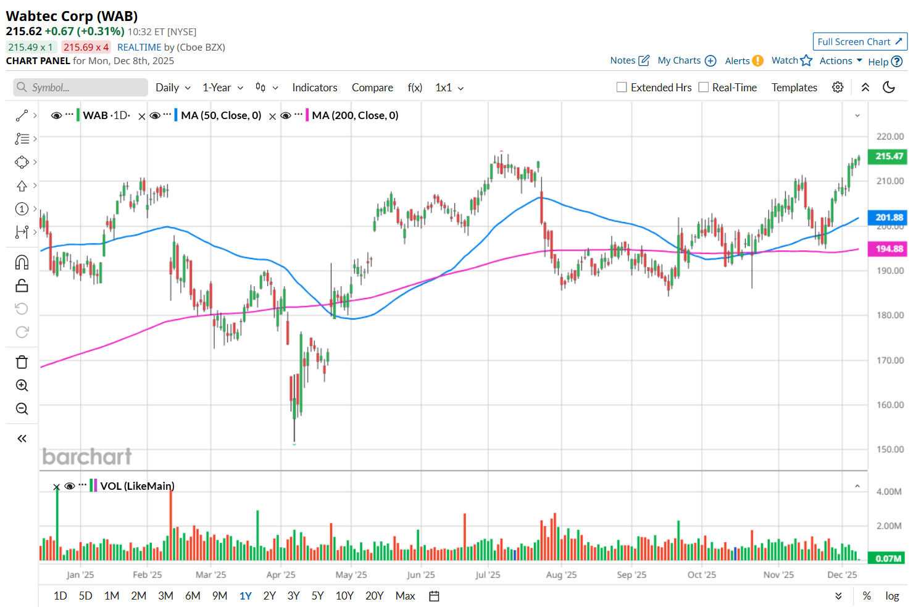This screenshot has width=916, height=615.
Task: Click the lock drawings icon
Action: click(x=22, y=285)
